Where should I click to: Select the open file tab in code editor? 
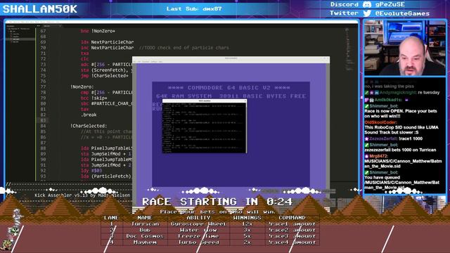point(51,26)
